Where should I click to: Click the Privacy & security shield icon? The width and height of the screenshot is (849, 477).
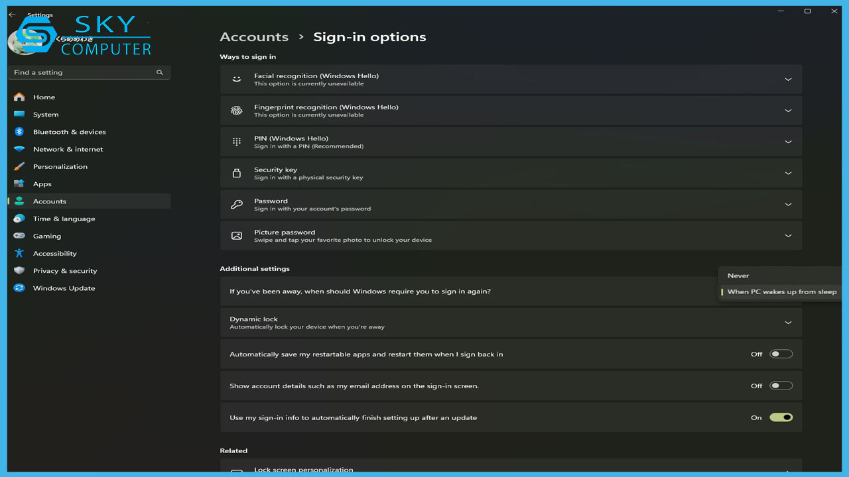(x=19, y=270)
